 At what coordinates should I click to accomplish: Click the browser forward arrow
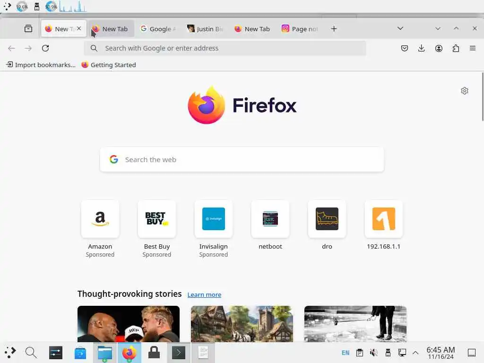(28, 48)
